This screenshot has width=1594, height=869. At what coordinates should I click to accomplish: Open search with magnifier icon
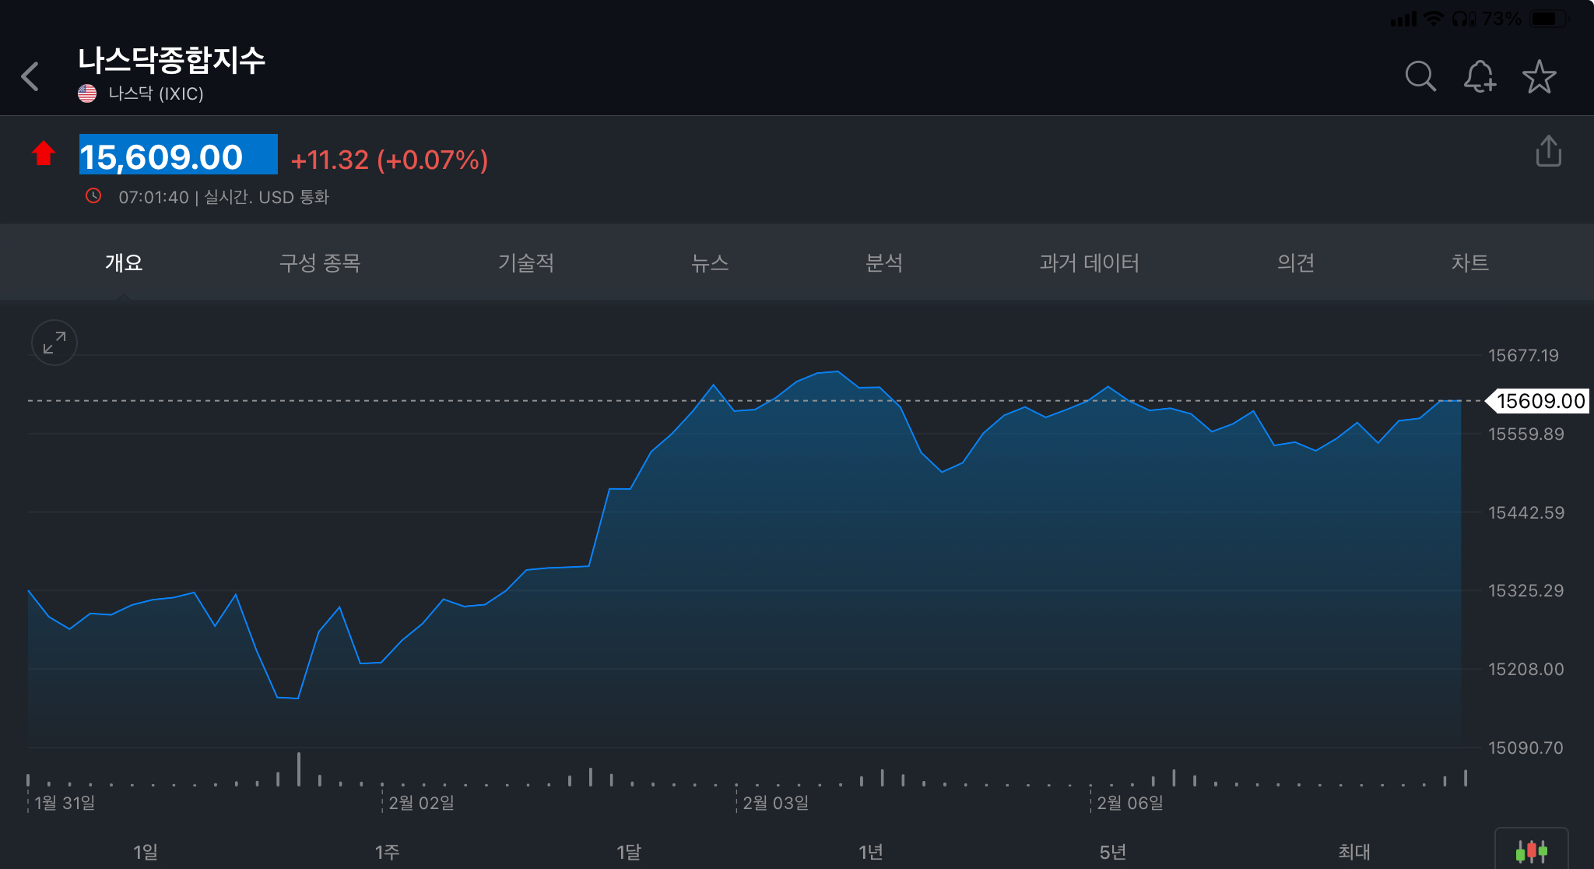pyautogui.click(x=1420, y=76)
